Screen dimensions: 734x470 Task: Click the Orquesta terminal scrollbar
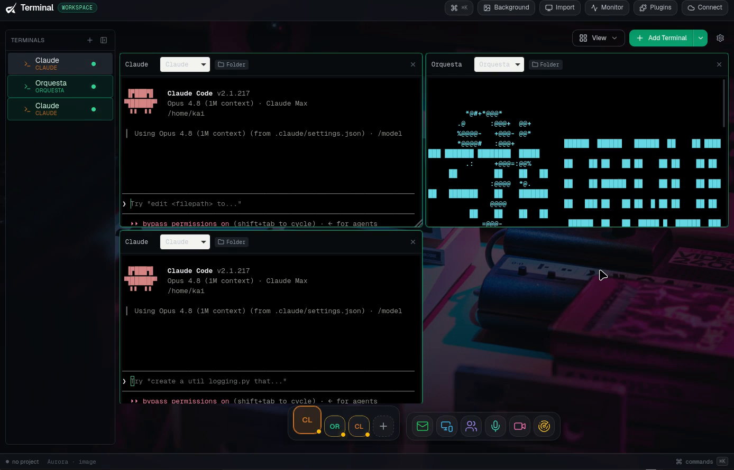click(724, 103)
